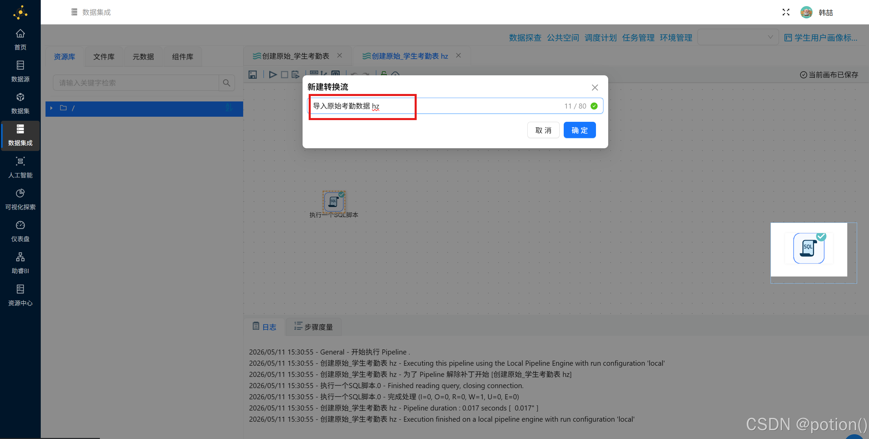
Task: Switch to 文件库 tab
Action: click(104, 57)
